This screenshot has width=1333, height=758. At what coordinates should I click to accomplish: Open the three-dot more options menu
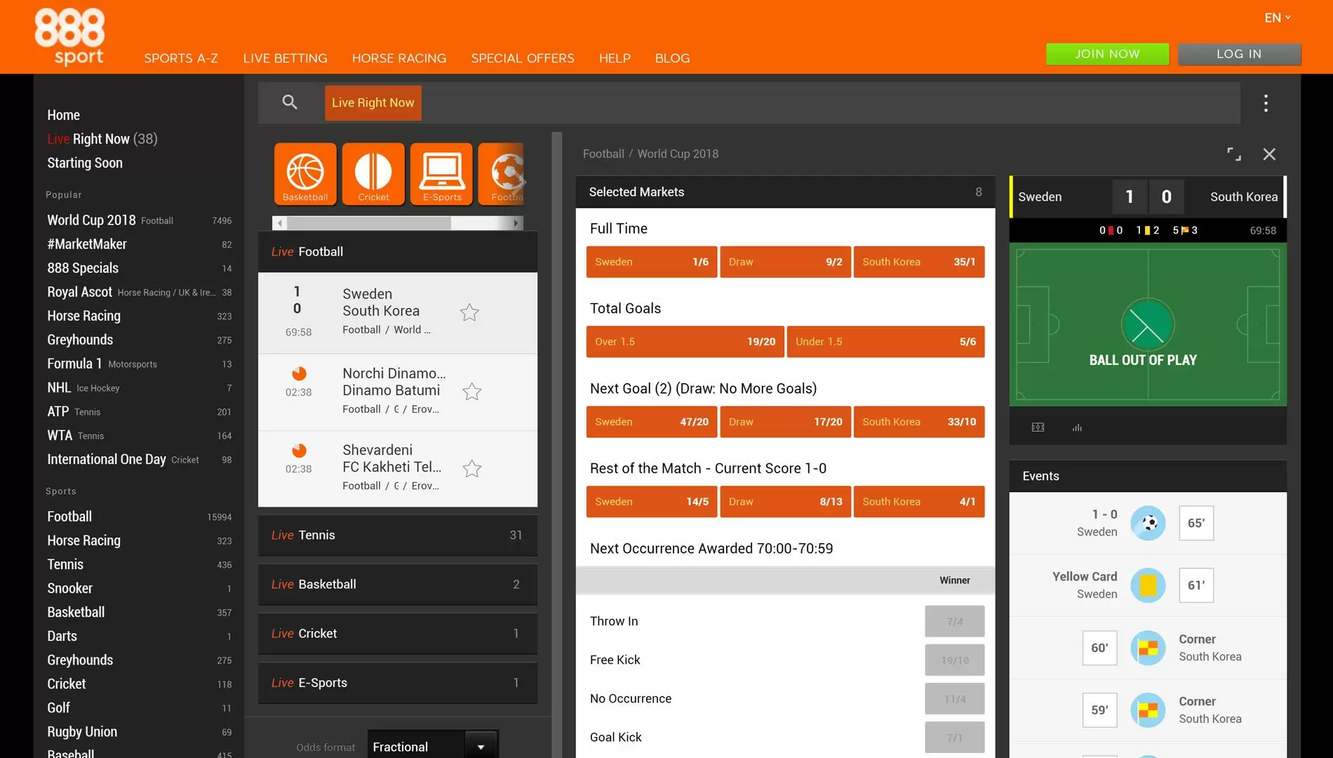[x=1266, y=103]
